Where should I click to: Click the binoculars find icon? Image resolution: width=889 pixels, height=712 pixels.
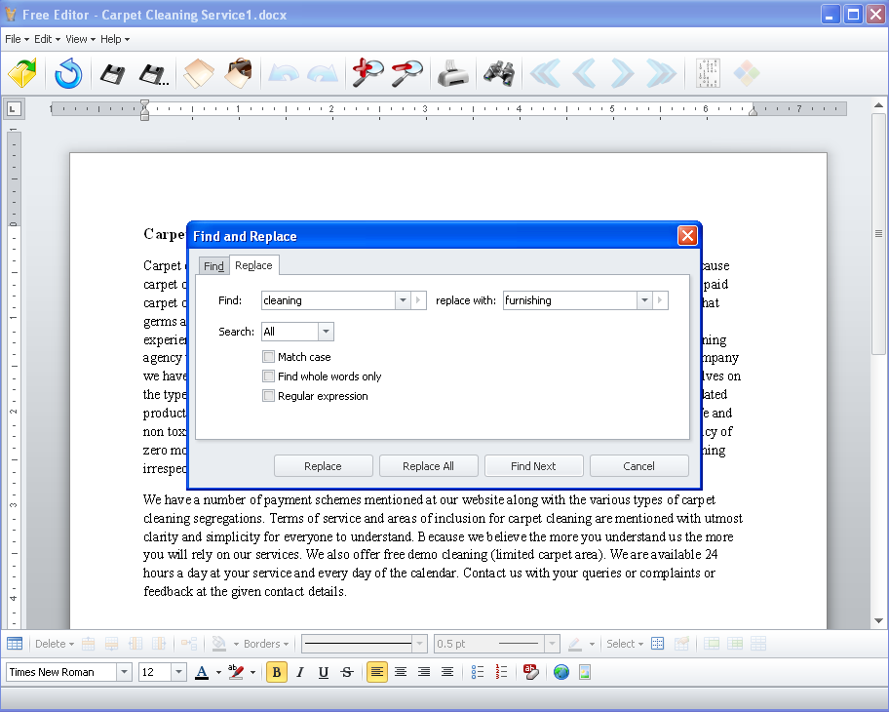(497, 73)
